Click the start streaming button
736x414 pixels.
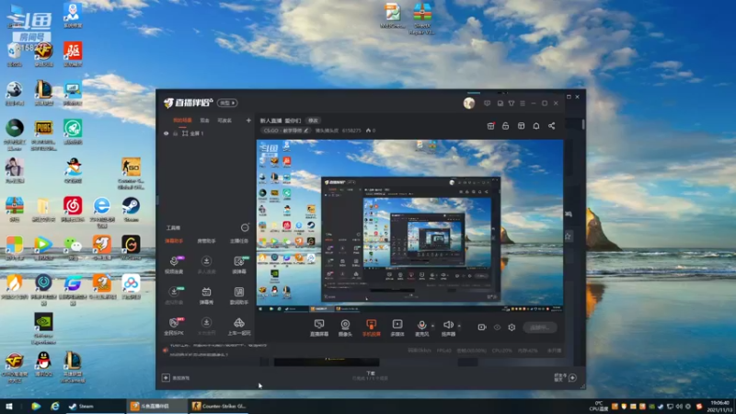coord(540,328)
